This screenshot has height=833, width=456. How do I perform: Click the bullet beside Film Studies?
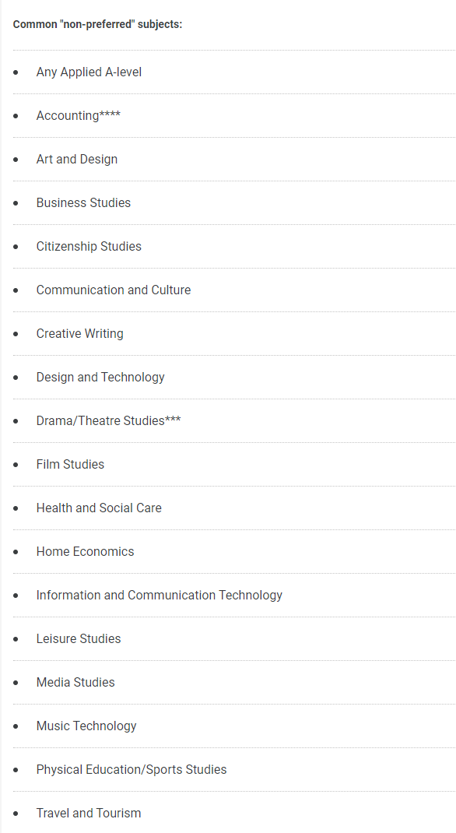[16, 464]
